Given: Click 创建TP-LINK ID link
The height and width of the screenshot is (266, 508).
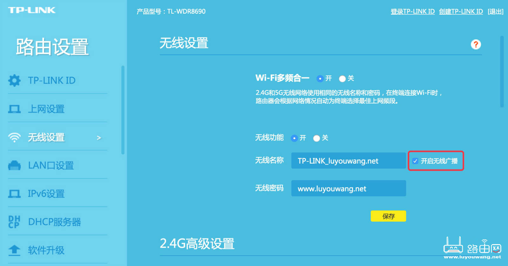Looking at the screenshot, I should coord(461,11).
